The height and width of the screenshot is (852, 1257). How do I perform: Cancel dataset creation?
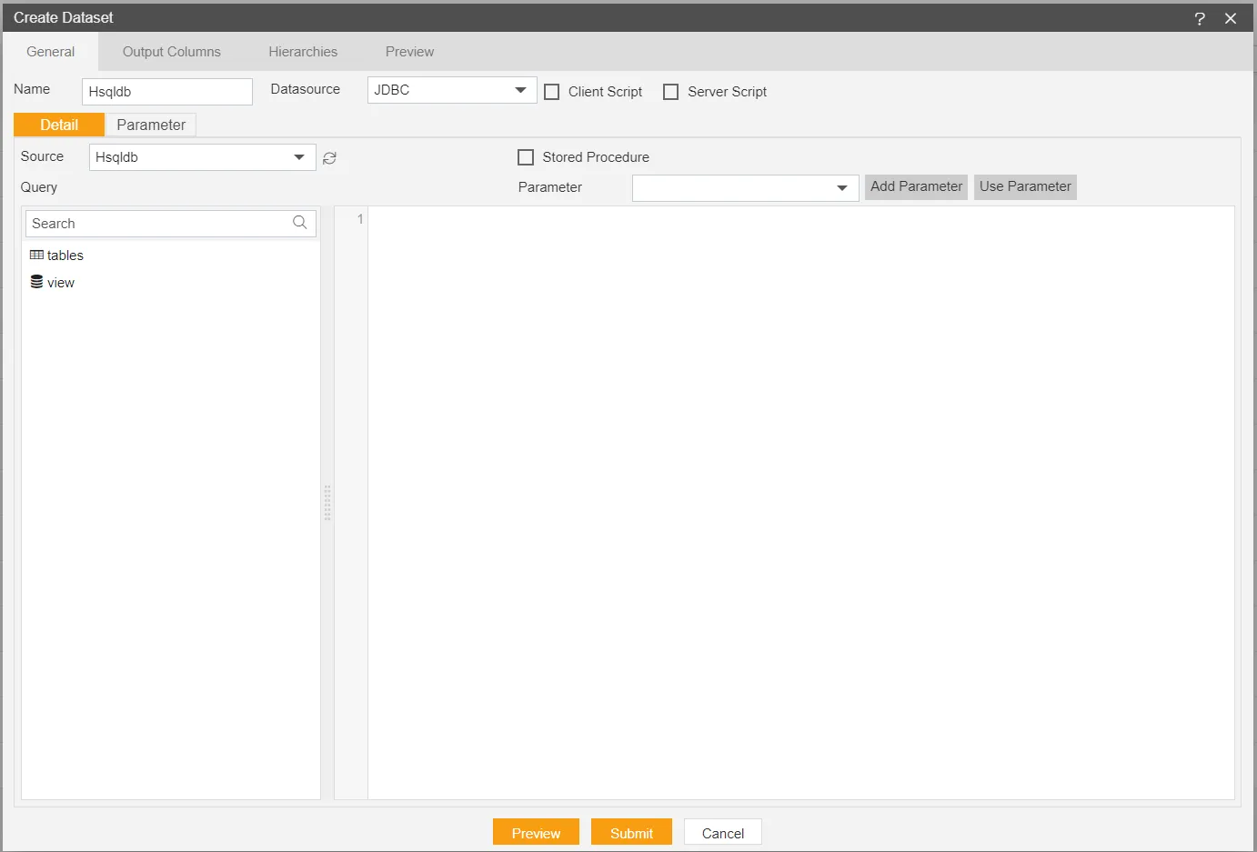click(723, 833)
